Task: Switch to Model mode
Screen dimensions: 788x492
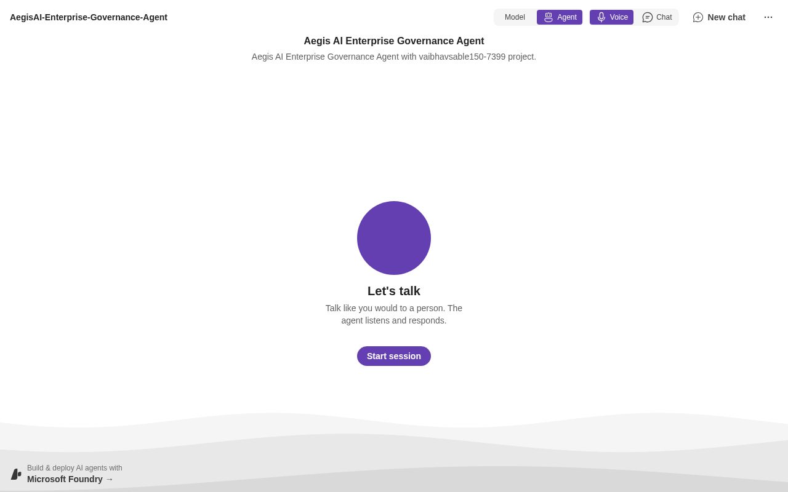Action: 515,17
